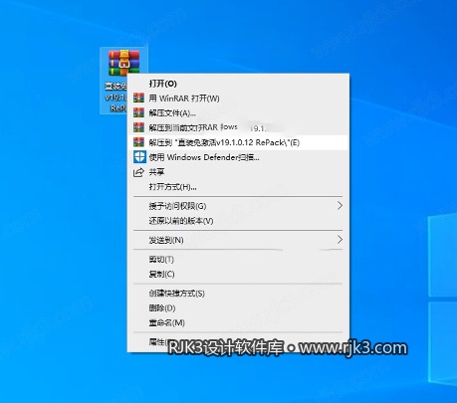Select 用 WinRAR 打开(W) menu entry

[x=238, y=99]
